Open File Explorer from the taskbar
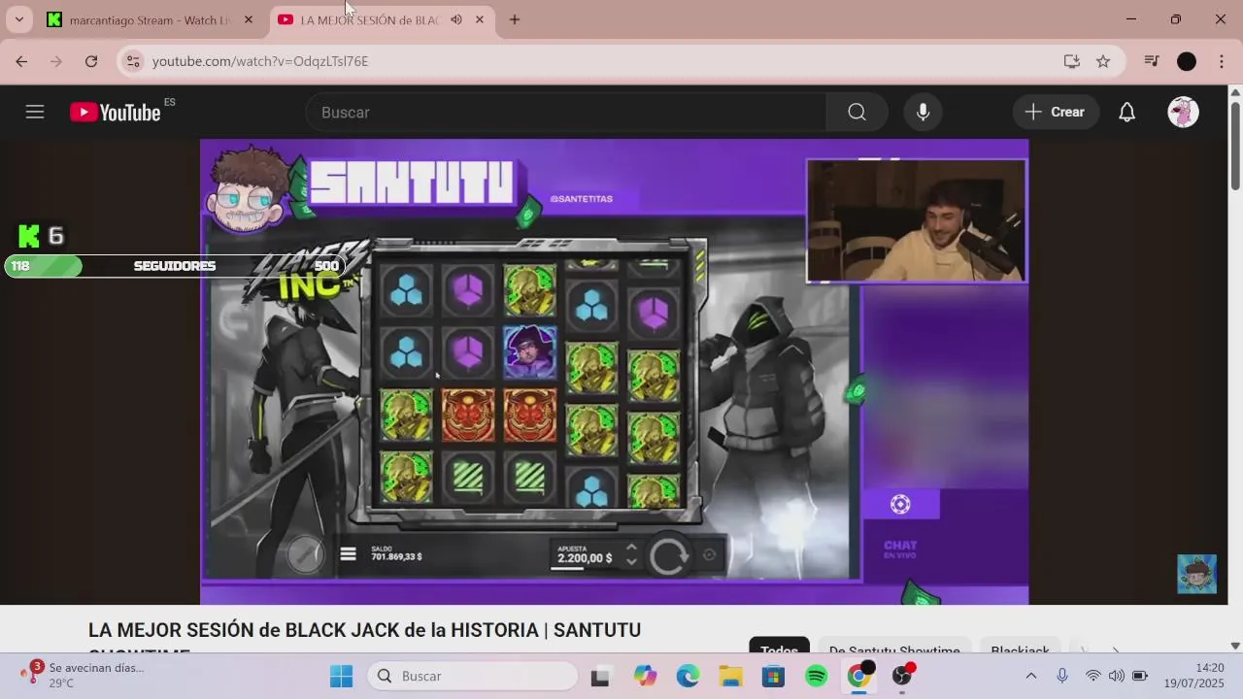 click(730, 676)
